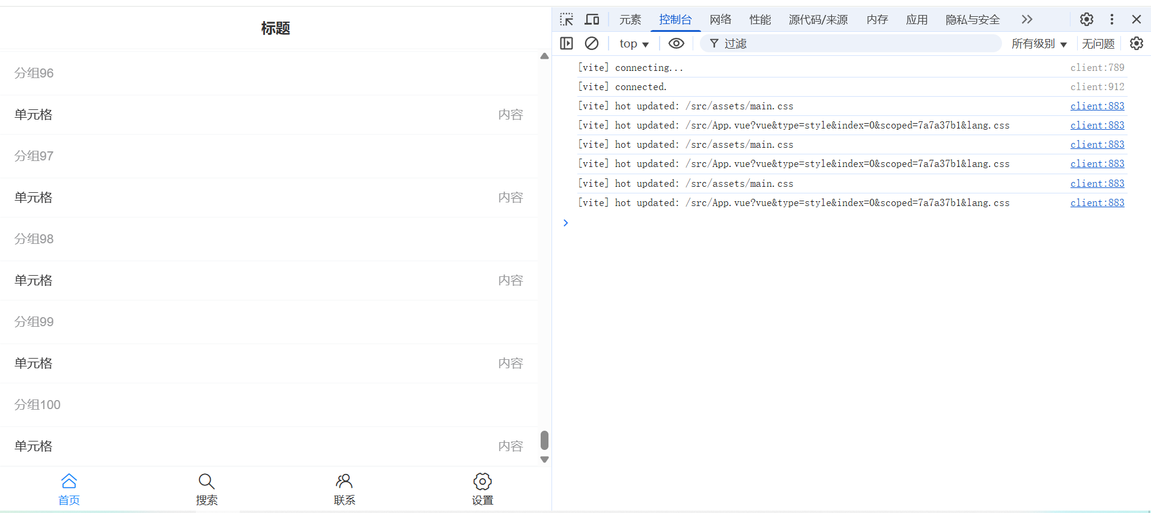Image resolution: width=1151 pixels, height=513 pixels.
Task: Show the console sidebar panel
Action: (x=566, y=43)
